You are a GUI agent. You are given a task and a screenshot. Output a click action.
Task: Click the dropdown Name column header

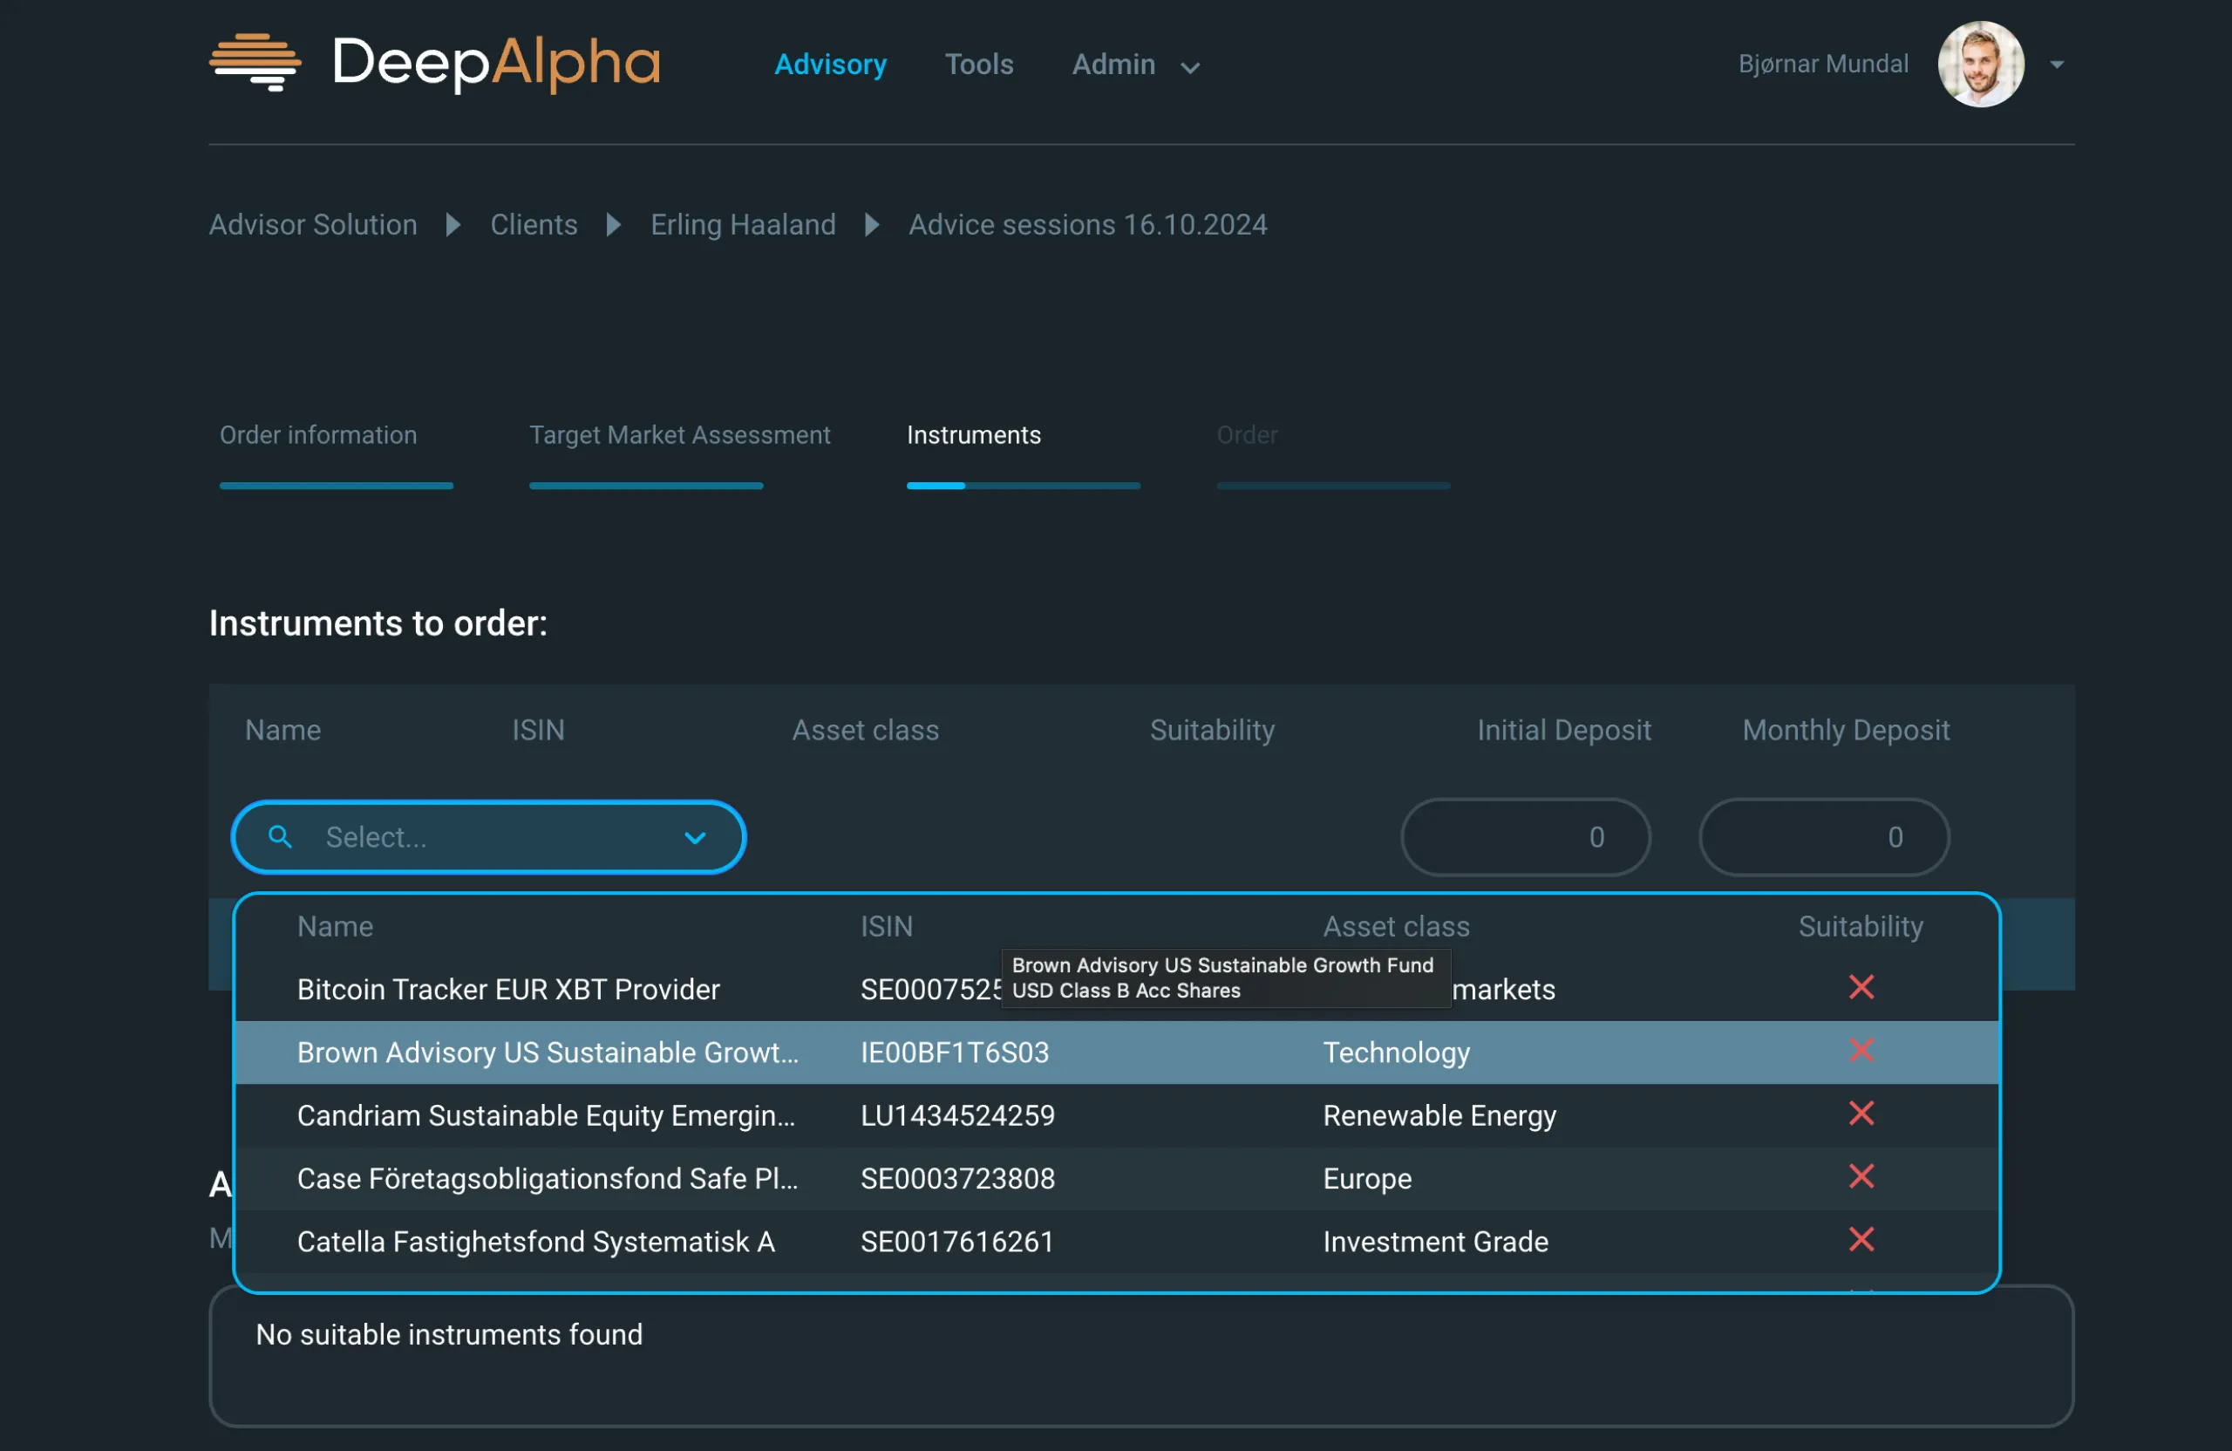pos(335,926)
